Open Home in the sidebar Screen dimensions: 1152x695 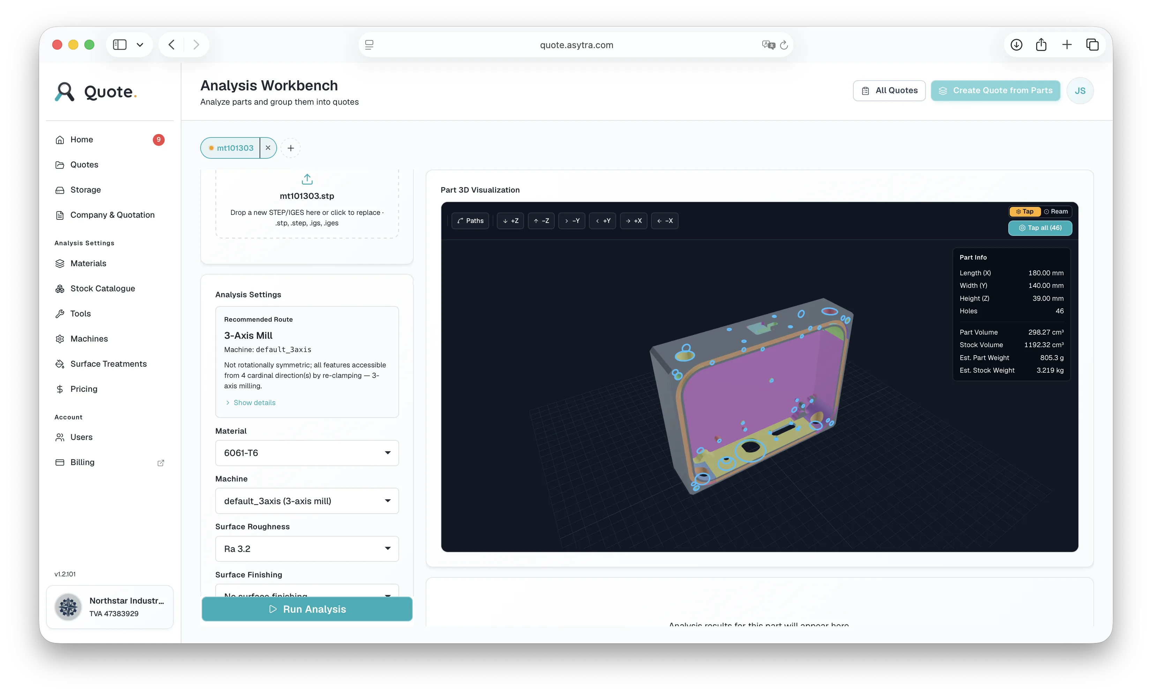[x=110, y=139]
